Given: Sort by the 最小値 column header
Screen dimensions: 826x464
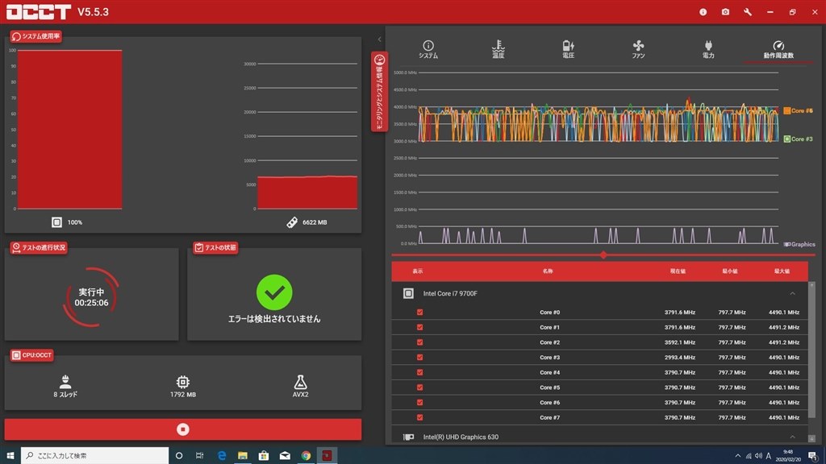Looking at the screenshot, I should (729, 271).
